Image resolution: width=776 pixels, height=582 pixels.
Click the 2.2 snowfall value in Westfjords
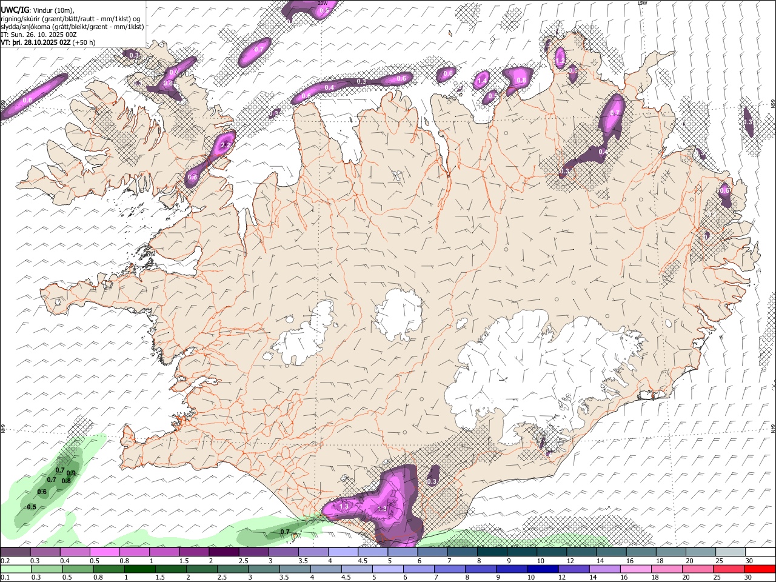(226, 145)
